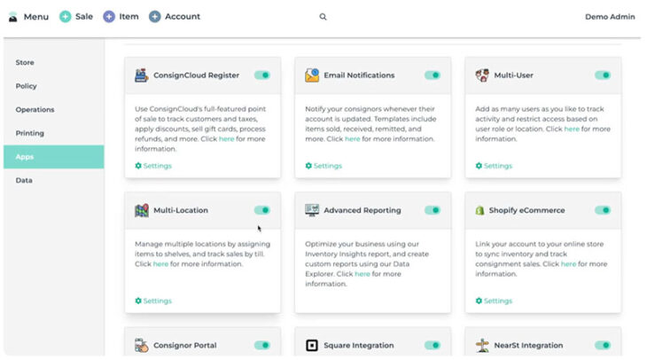
Task: Open Settings for Email Notifications
Action: [324, 166]
